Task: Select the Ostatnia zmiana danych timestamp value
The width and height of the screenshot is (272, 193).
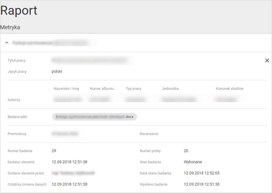Action: tap(69, 184)
